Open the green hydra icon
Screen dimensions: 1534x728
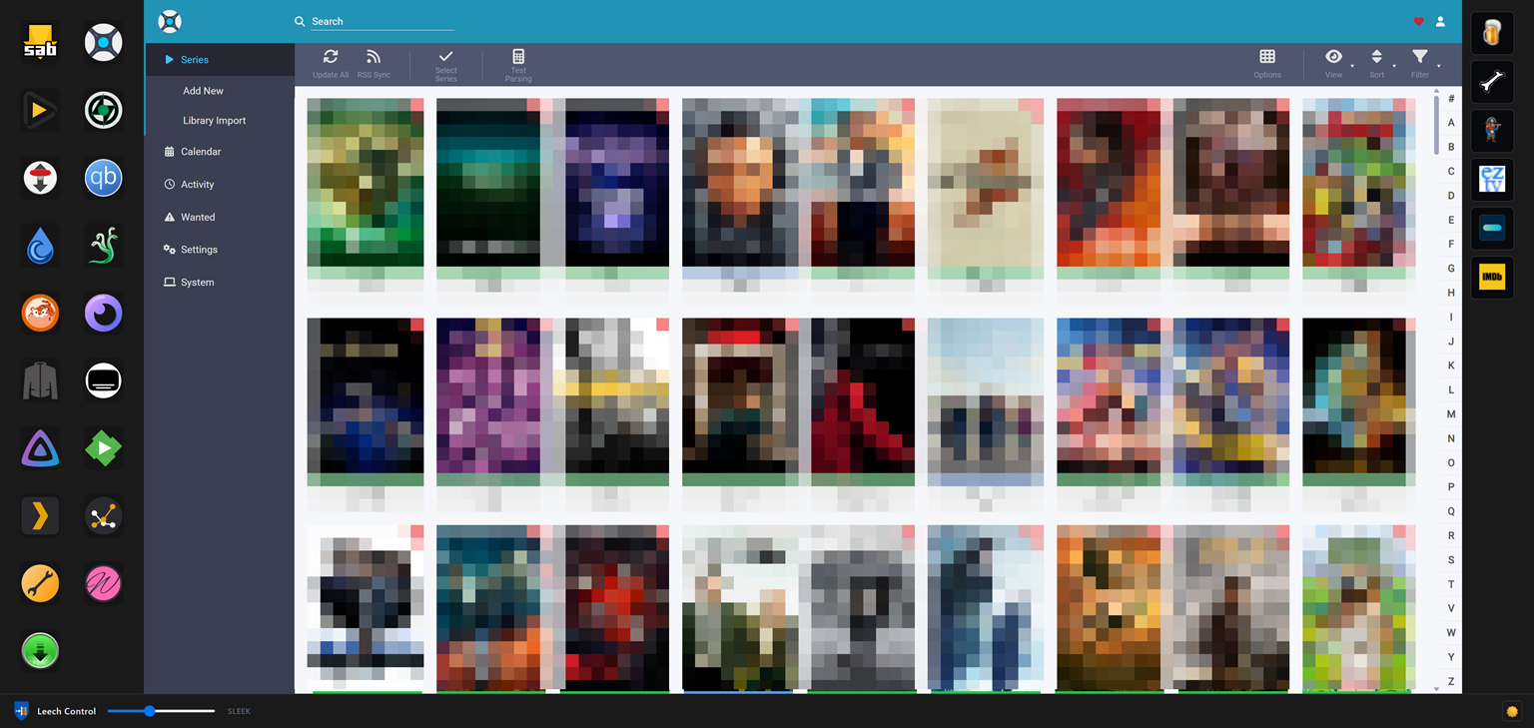[x=104, y=246]
